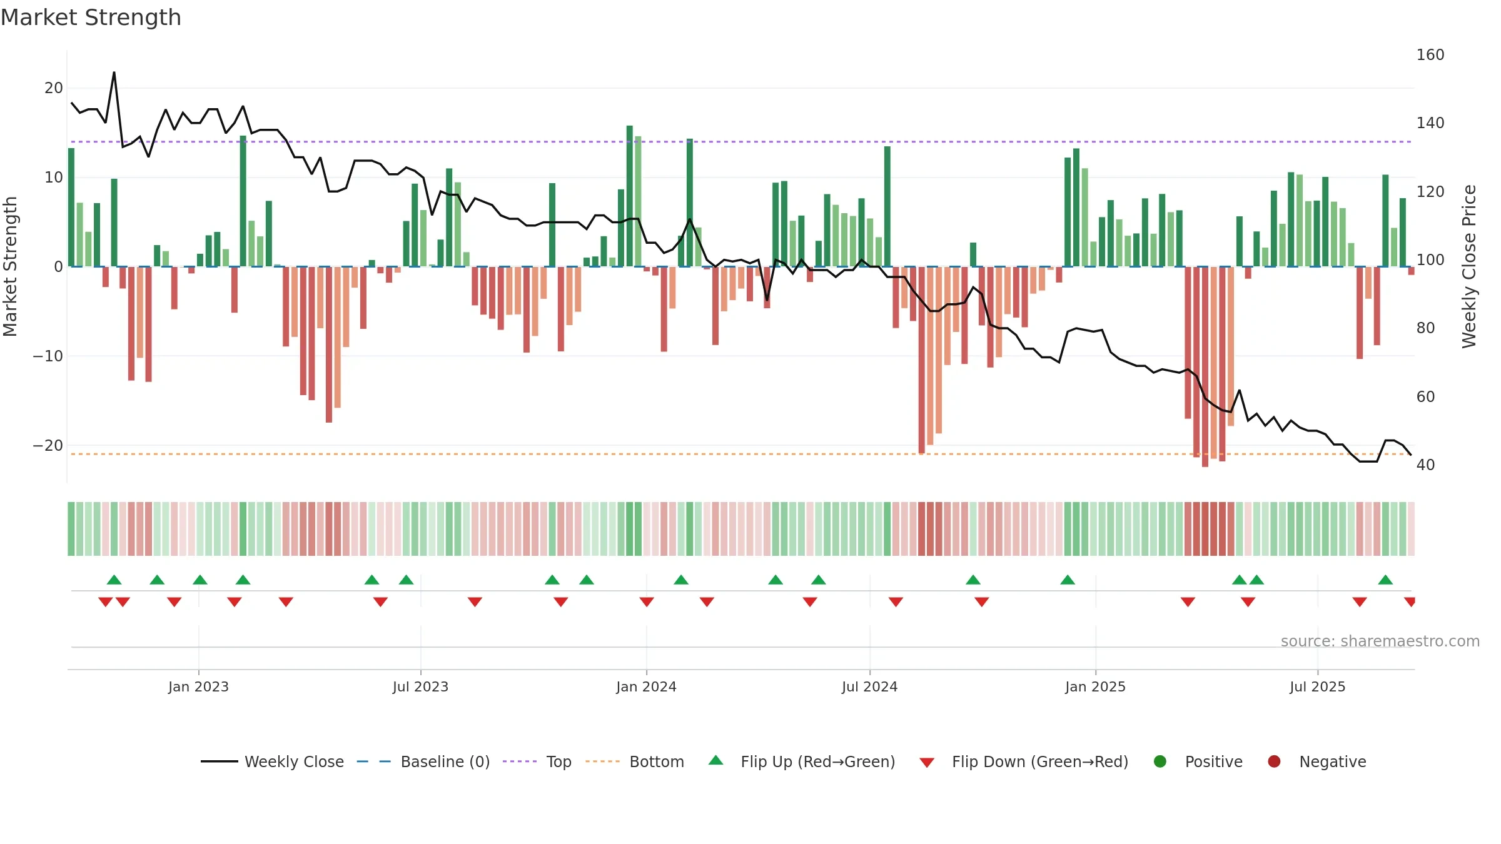Image resolution: width=1501 pixels, height=844 pixels.
Task: Click the last green flip-up marker after Jul 2025
Action: tap(1385, 580)
